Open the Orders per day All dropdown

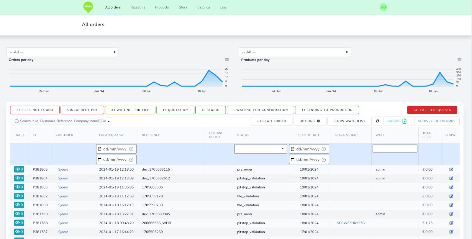click(x=63, y=52)
